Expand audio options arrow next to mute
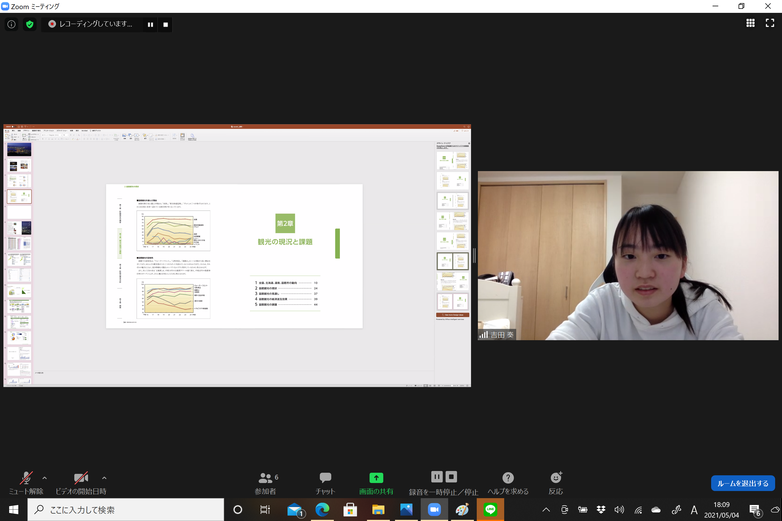This screenshot has width=782, height=521. (x=45, y=478)
